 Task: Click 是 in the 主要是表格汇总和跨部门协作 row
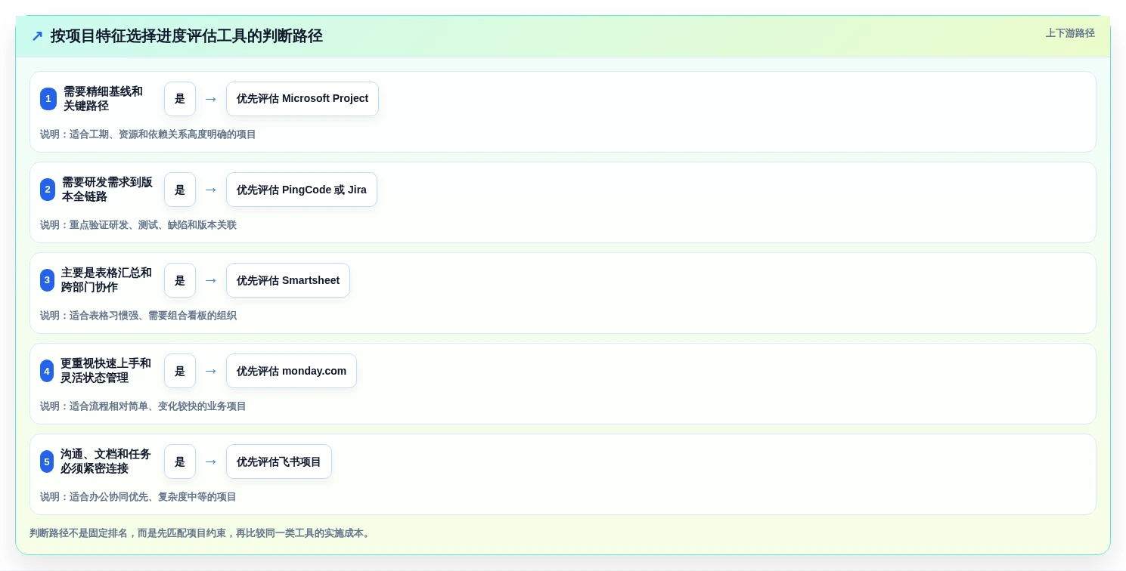coord(180,280)
